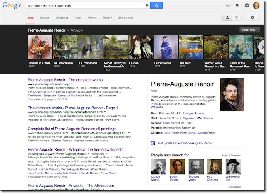Open the Oldest first sort dropdown

click(249, 30)
